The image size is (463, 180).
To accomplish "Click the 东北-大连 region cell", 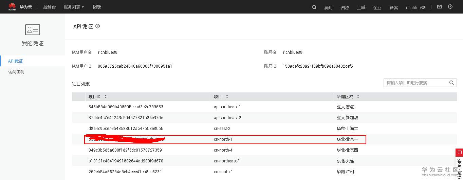I will click(x=345, y=161).
